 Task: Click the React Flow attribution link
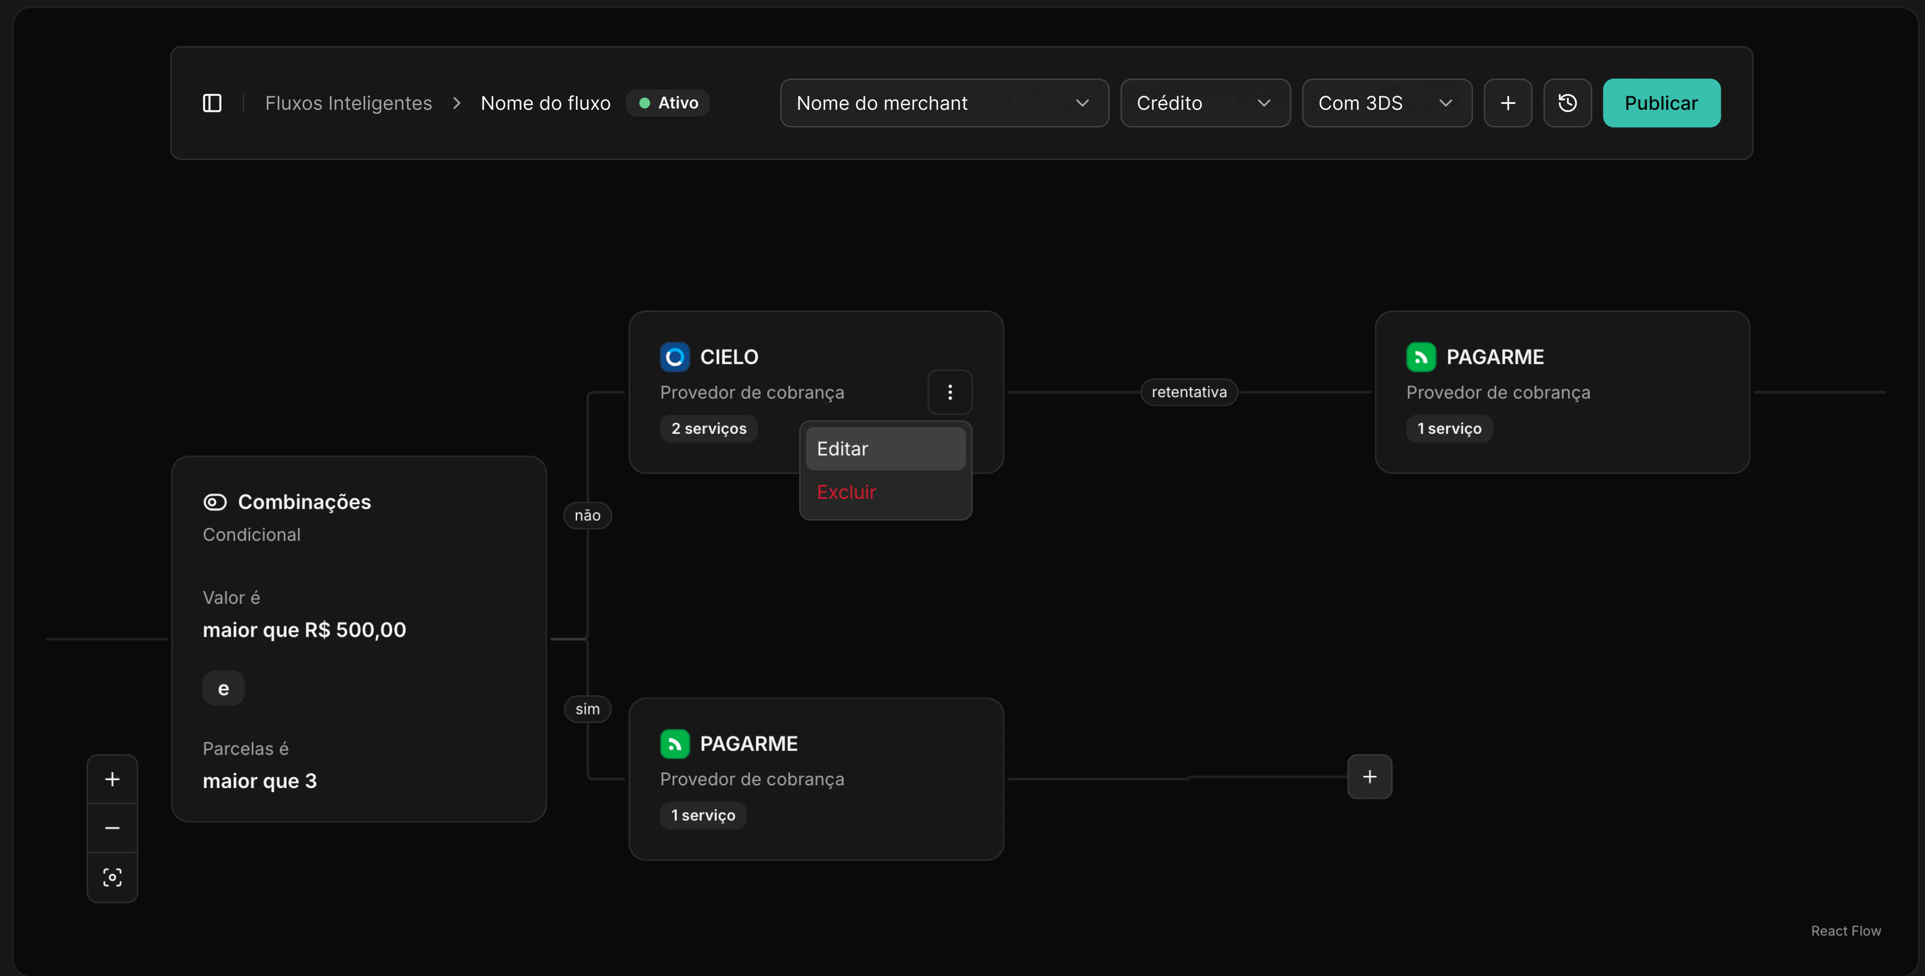pyautogui.click(x=1845, y=931)
